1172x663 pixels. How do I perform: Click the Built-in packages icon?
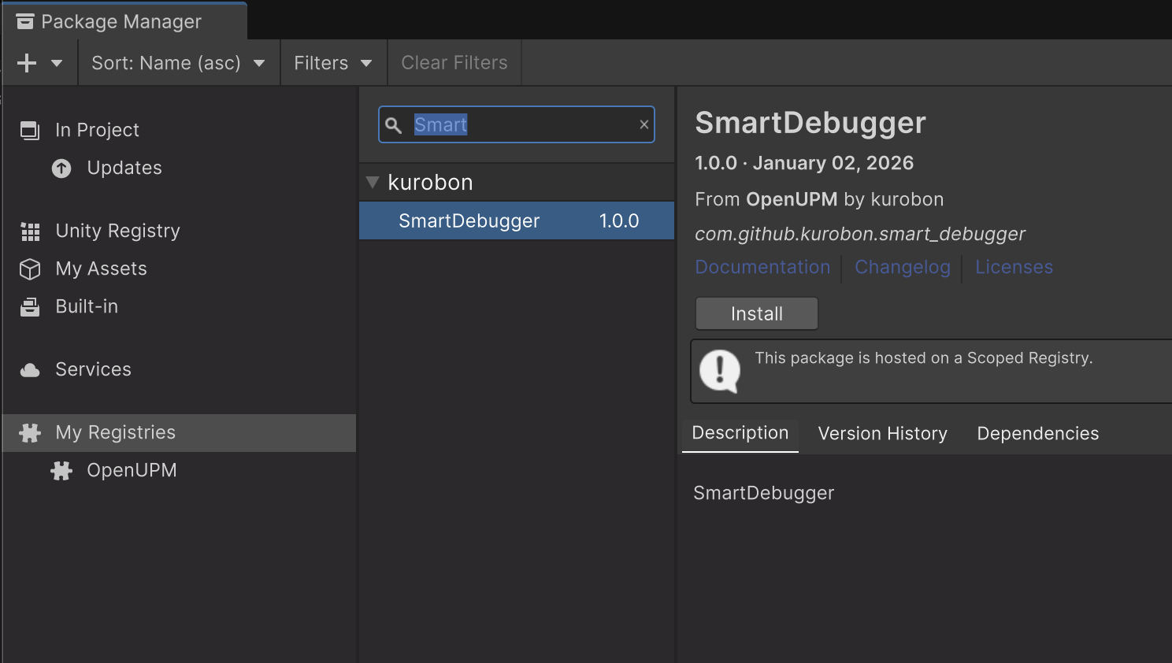(30, 307)
